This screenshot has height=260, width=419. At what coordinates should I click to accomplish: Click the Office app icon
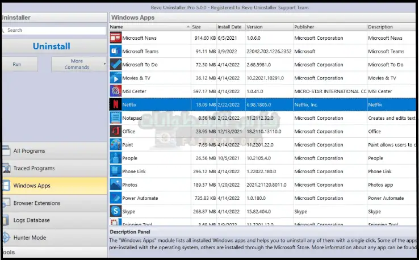115,131
